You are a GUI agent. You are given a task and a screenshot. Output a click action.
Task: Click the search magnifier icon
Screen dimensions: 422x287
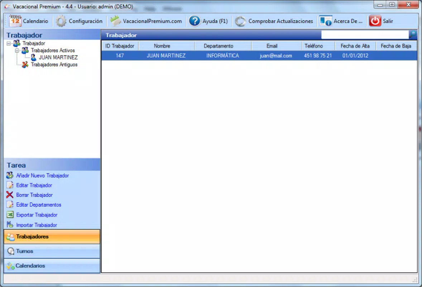(413, 34)
